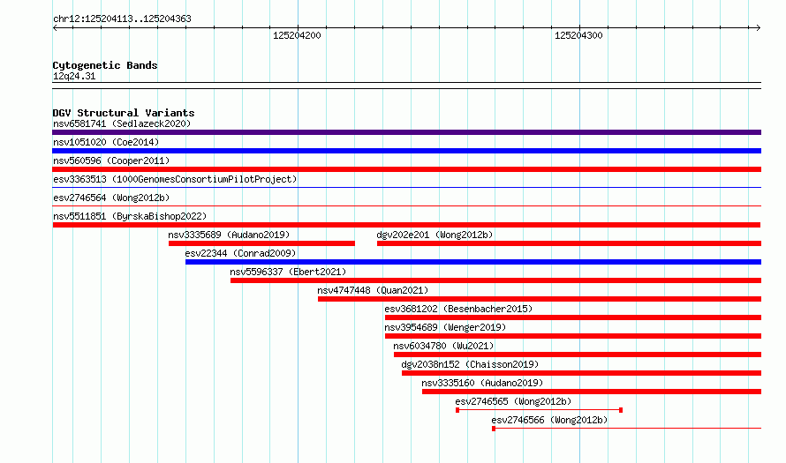Select the red nsv3954689 variant bar
Viewport: 786px width, 463px height.
tap(573, 336)
